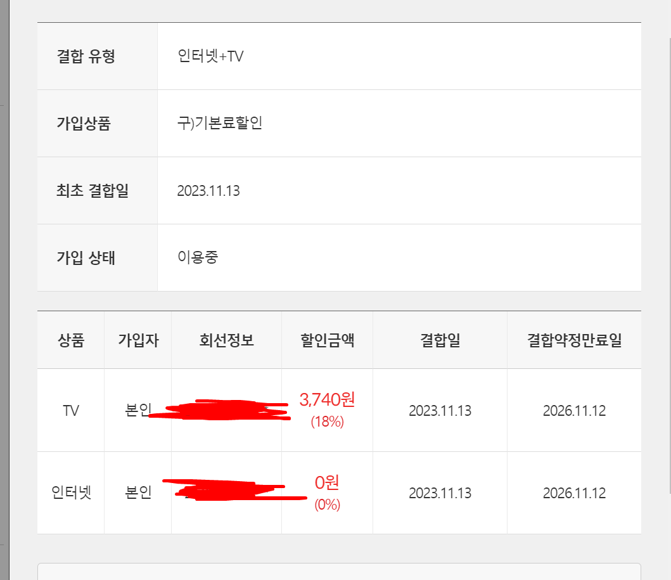Click the 결합일 column header
This screenshot has width=671, height=580.
[x=440, y=340]
